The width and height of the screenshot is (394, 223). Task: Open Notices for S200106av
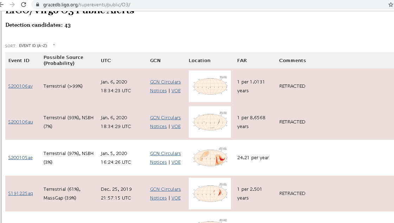[x=158, y=91]
